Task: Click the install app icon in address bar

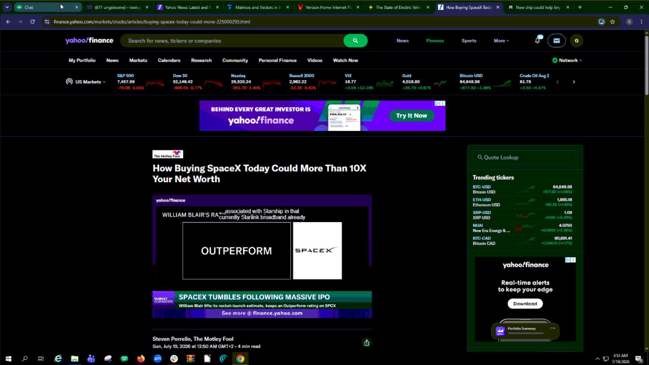Action: 602,22
